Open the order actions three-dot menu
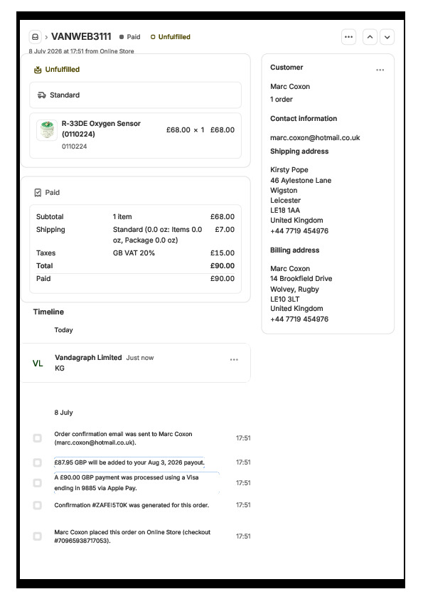Image resolution: width=423 pixels, height=599 pixels. coord(348,37)
